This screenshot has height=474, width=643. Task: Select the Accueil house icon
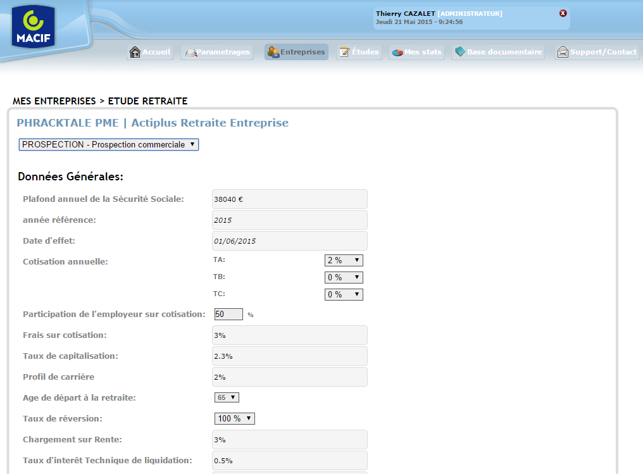[134, 52]
